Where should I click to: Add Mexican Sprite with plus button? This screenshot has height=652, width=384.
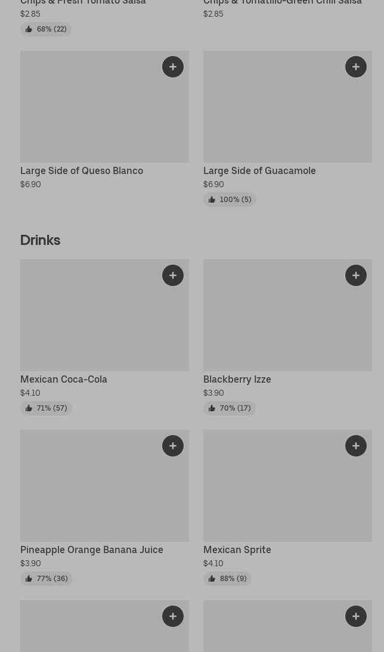(356, 446)
